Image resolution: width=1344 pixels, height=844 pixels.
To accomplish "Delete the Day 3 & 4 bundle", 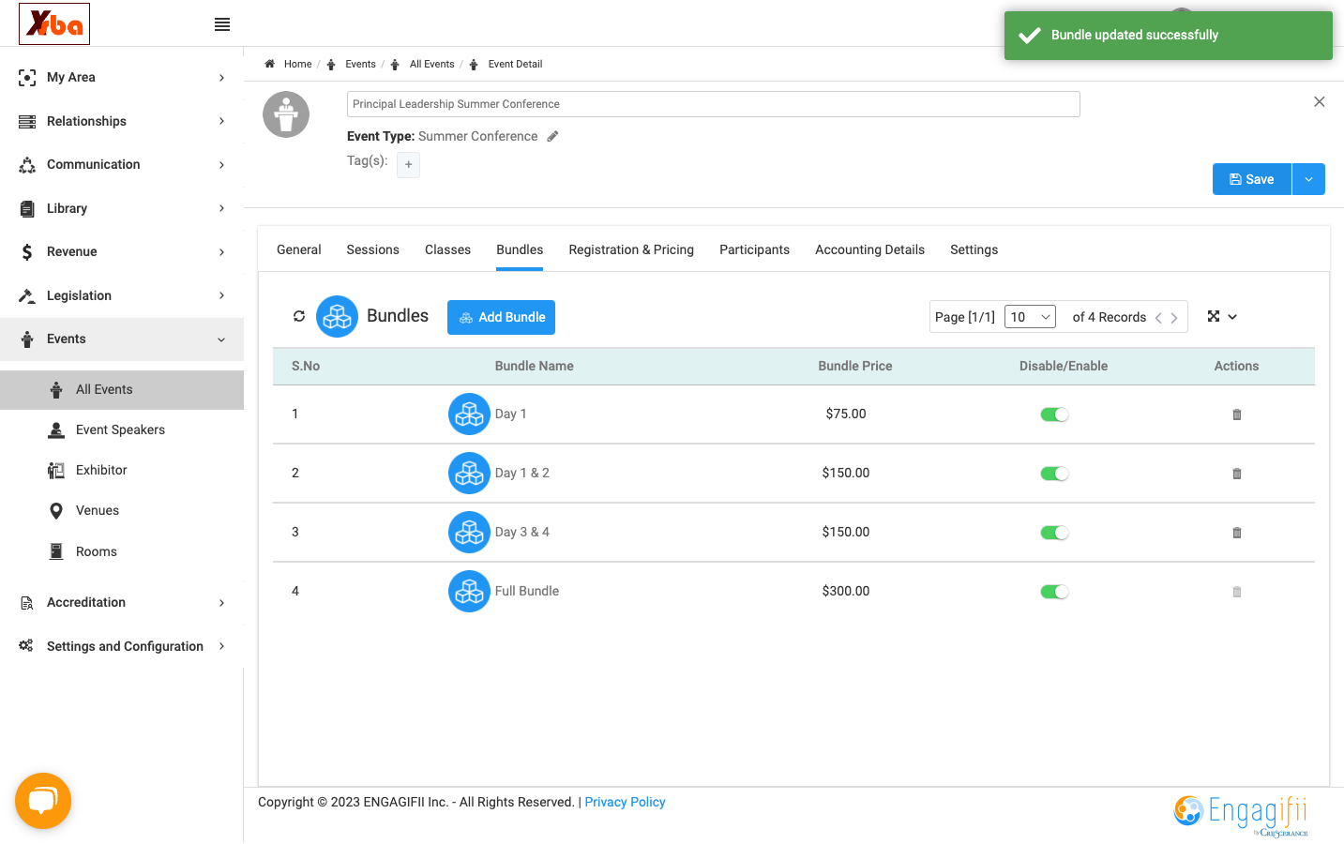I will coord(1237,533).
